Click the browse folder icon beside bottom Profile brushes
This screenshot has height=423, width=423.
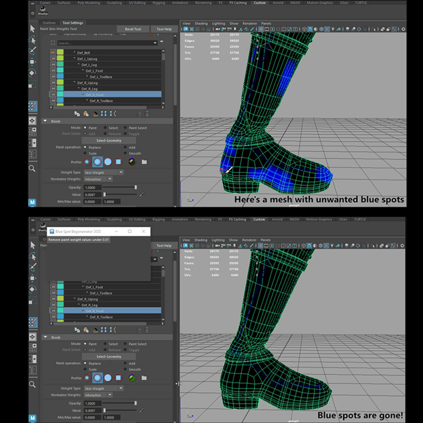144,378
